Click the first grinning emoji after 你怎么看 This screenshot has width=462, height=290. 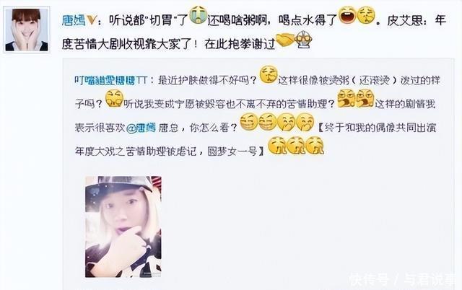click(x=249, y=123)
